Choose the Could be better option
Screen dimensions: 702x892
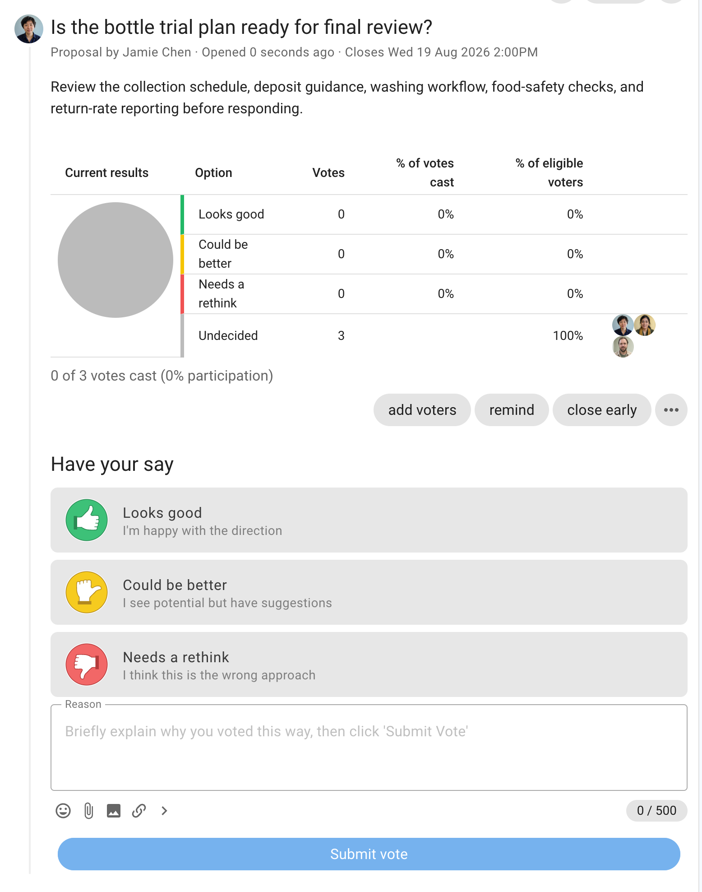(369, 592)
